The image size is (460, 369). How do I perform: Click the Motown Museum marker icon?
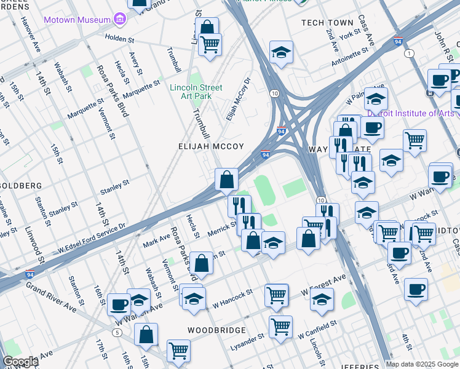pyautogui.click(x=119, y=20)
